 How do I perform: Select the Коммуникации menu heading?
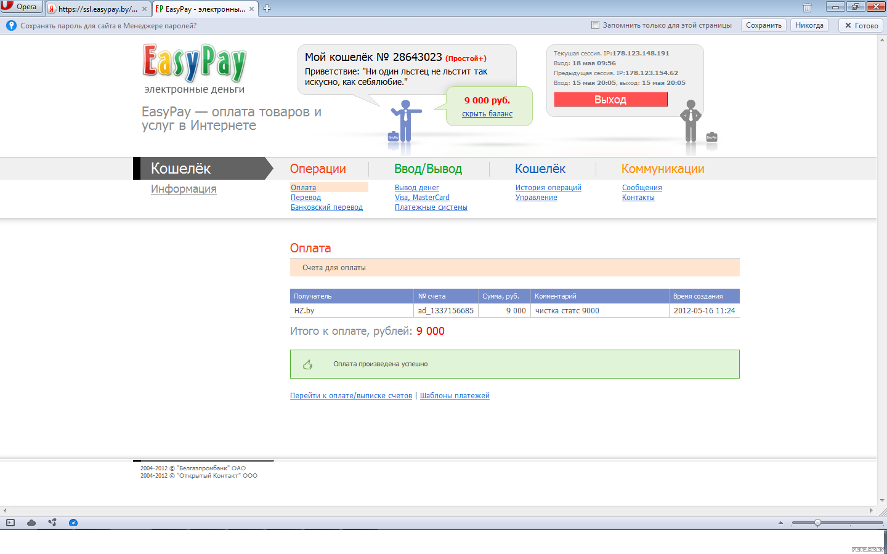coord(663,169)
